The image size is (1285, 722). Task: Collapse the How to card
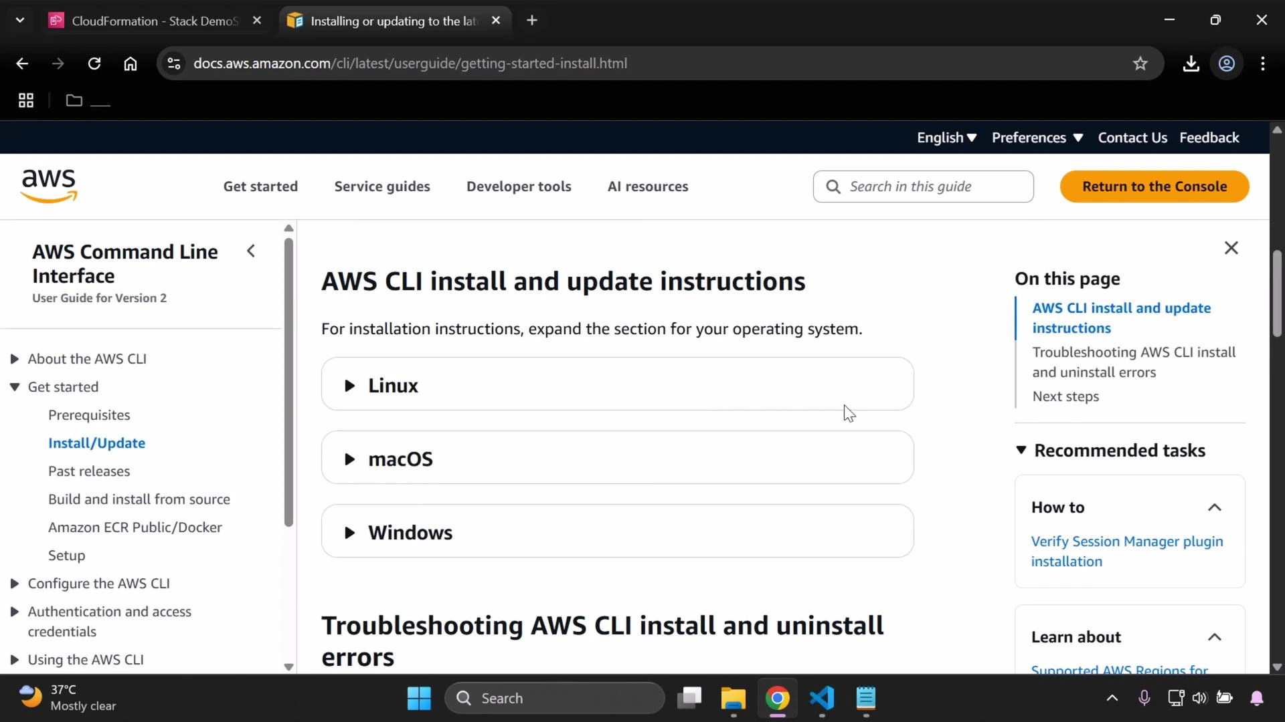click(x=1215, y=507)
